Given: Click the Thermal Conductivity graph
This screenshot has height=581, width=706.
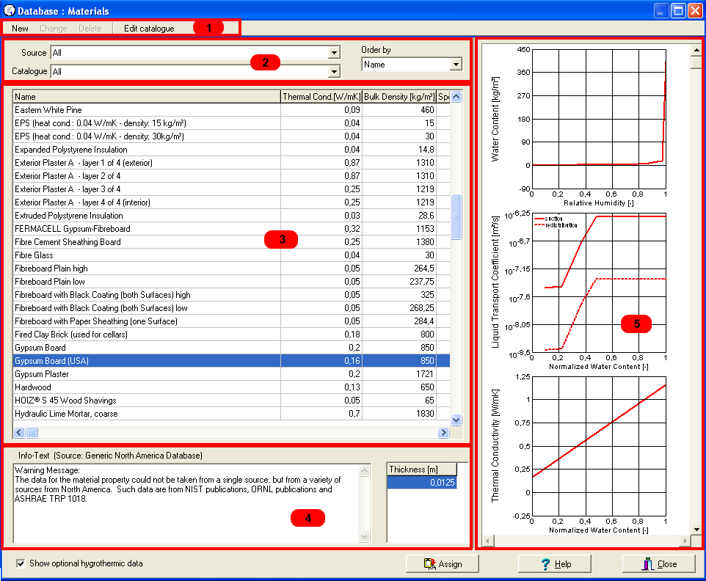Looking at the screenshot, I should [x=599, y=446].
